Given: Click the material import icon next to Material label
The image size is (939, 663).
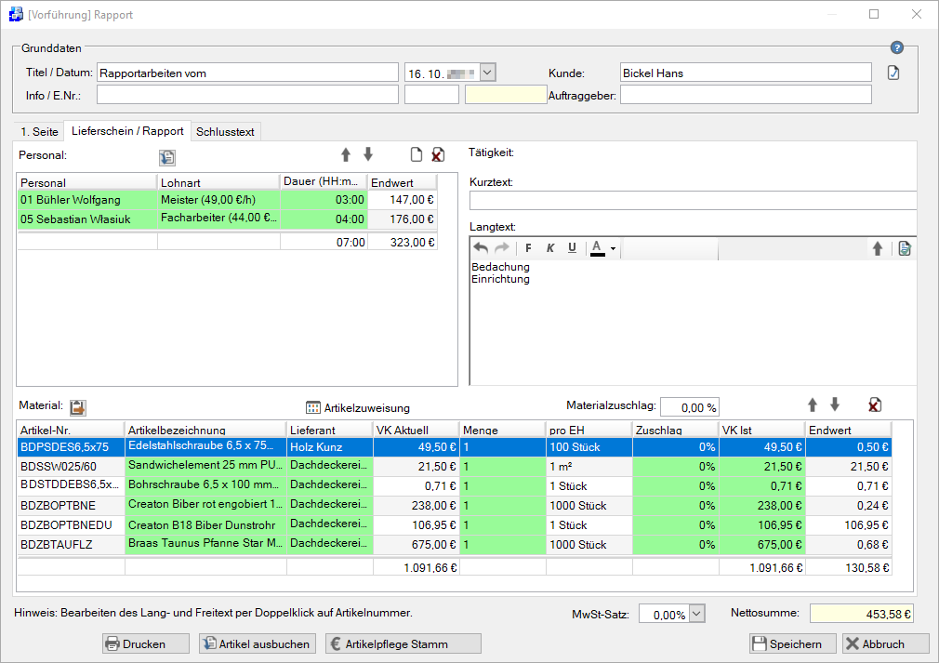Looking at the screenshot, I should coord(78,407).
